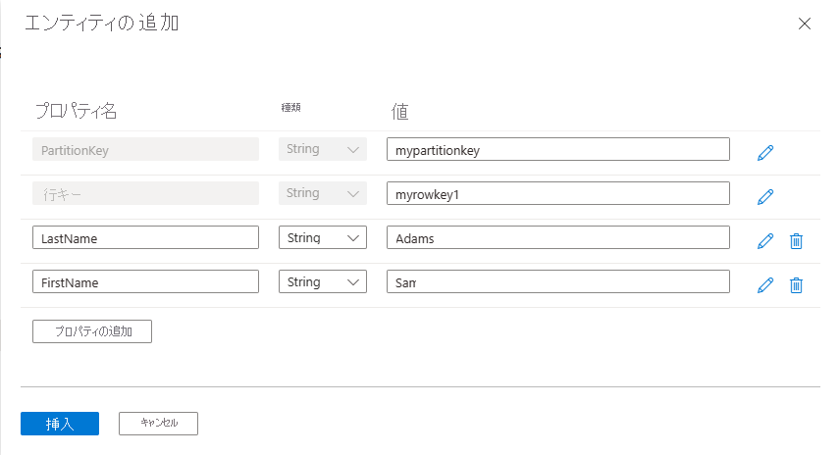Focus the myrowkey1 value field
840x455 pixels.
pyautogui.click(x=557, y=193)
